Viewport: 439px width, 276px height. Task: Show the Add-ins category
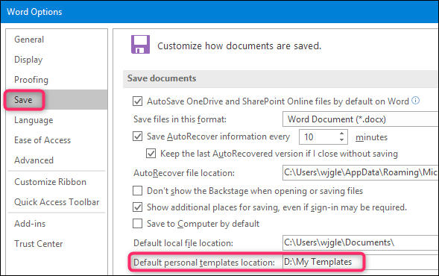30,224
